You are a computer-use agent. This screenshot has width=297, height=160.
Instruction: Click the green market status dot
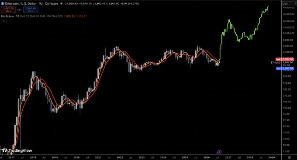(x=61, y=3)
